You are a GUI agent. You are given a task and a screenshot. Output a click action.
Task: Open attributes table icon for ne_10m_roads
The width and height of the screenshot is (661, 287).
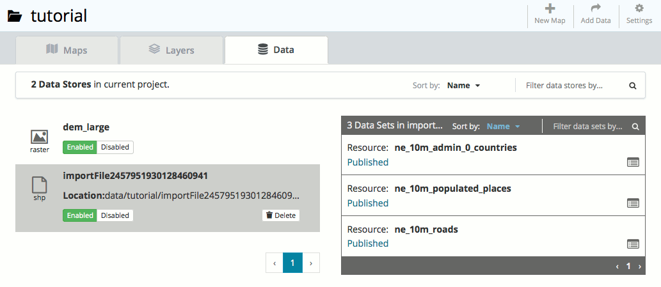pyautogui.click(x=633, y=244)
